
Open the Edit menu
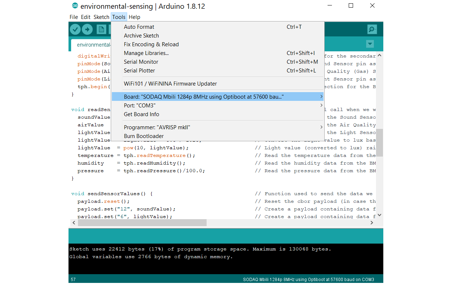coord(86,17)
